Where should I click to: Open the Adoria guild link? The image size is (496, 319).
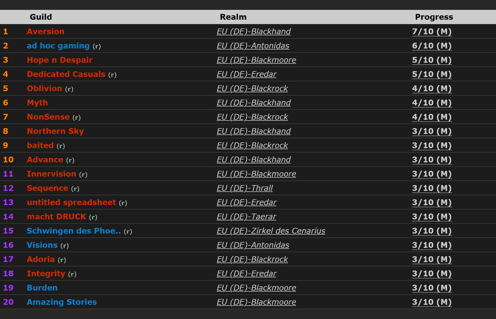point(41,259)
